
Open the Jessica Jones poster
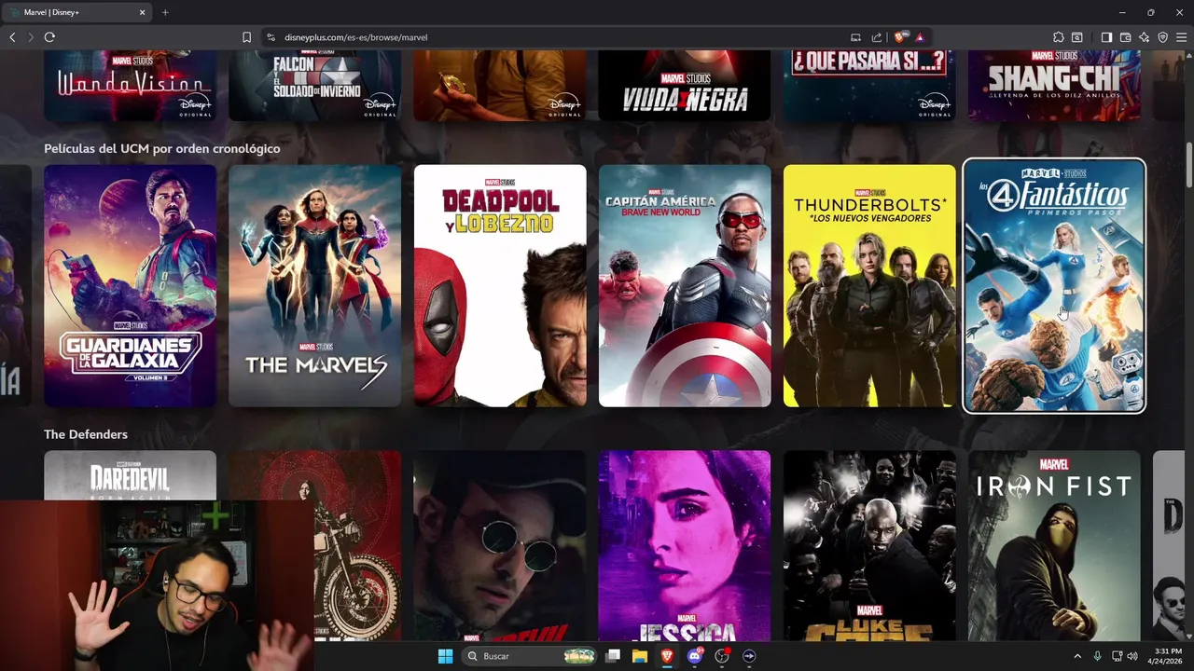pyautogui.click(x=685, y=546)
